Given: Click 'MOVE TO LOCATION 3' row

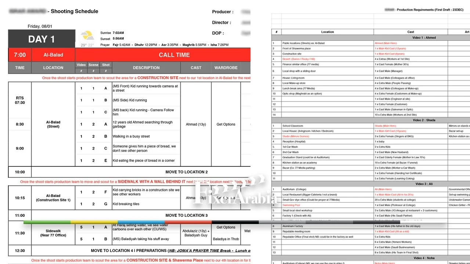Looking at the screenshot, I should 187,216.
